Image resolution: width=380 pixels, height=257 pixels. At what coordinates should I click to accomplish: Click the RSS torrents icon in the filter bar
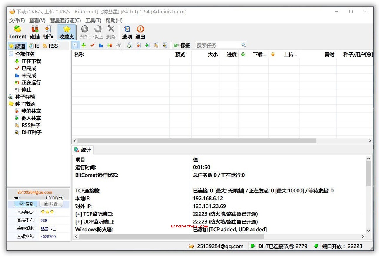156,45
